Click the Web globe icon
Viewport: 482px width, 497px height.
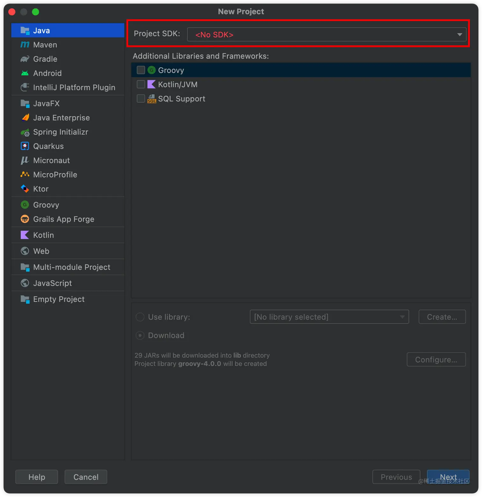point(25,251)
